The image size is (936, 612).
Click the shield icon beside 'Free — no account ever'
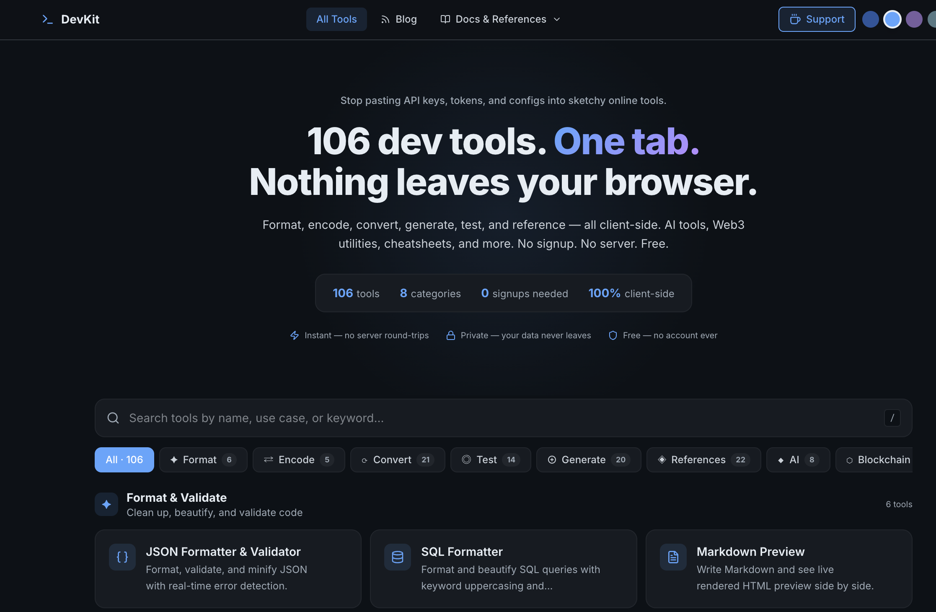click(613, 335)
